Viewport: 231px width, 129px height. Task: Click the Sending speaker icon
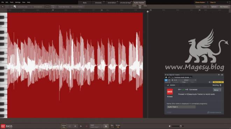coord(220,85)
